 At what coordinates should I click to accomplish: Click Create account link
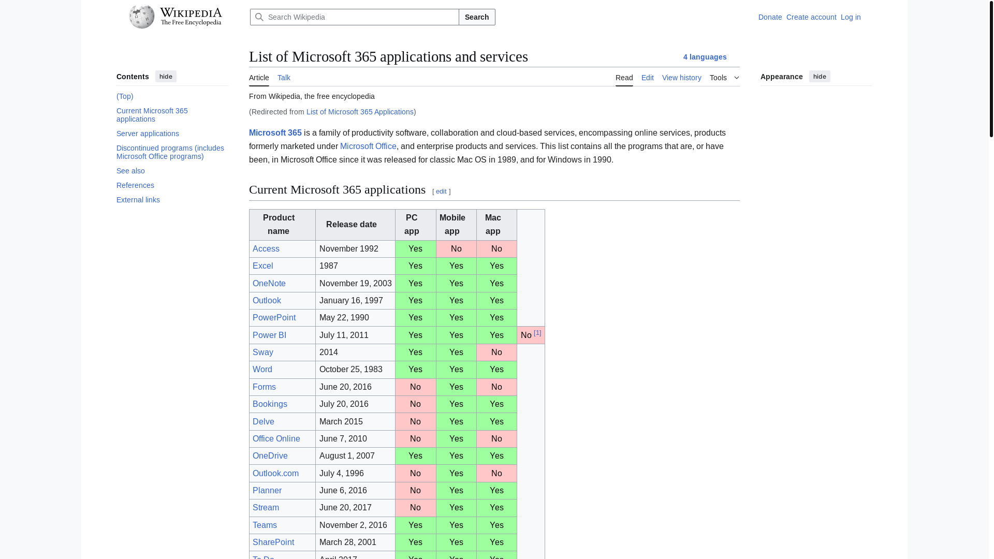[x=811, y=17]
